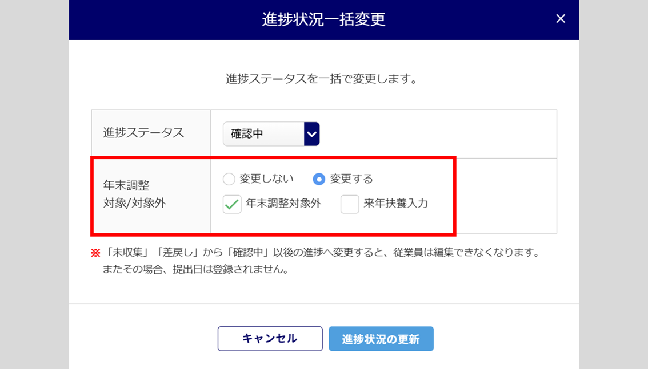Screen dimensions: 648x369
Task: Click the 進捗ステータス row label
Action: 143,133
